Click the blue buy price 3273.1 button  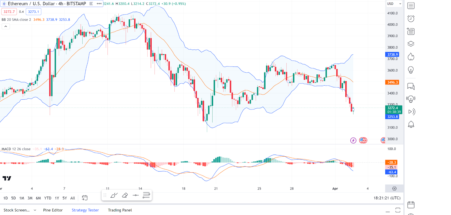(34, 12)
